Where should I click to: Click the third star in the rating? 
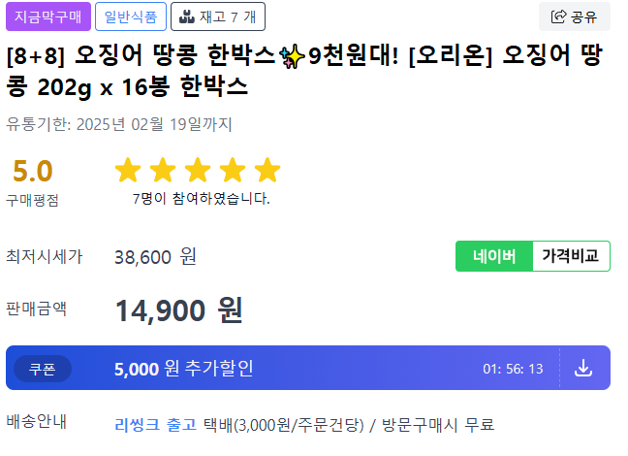198,172
